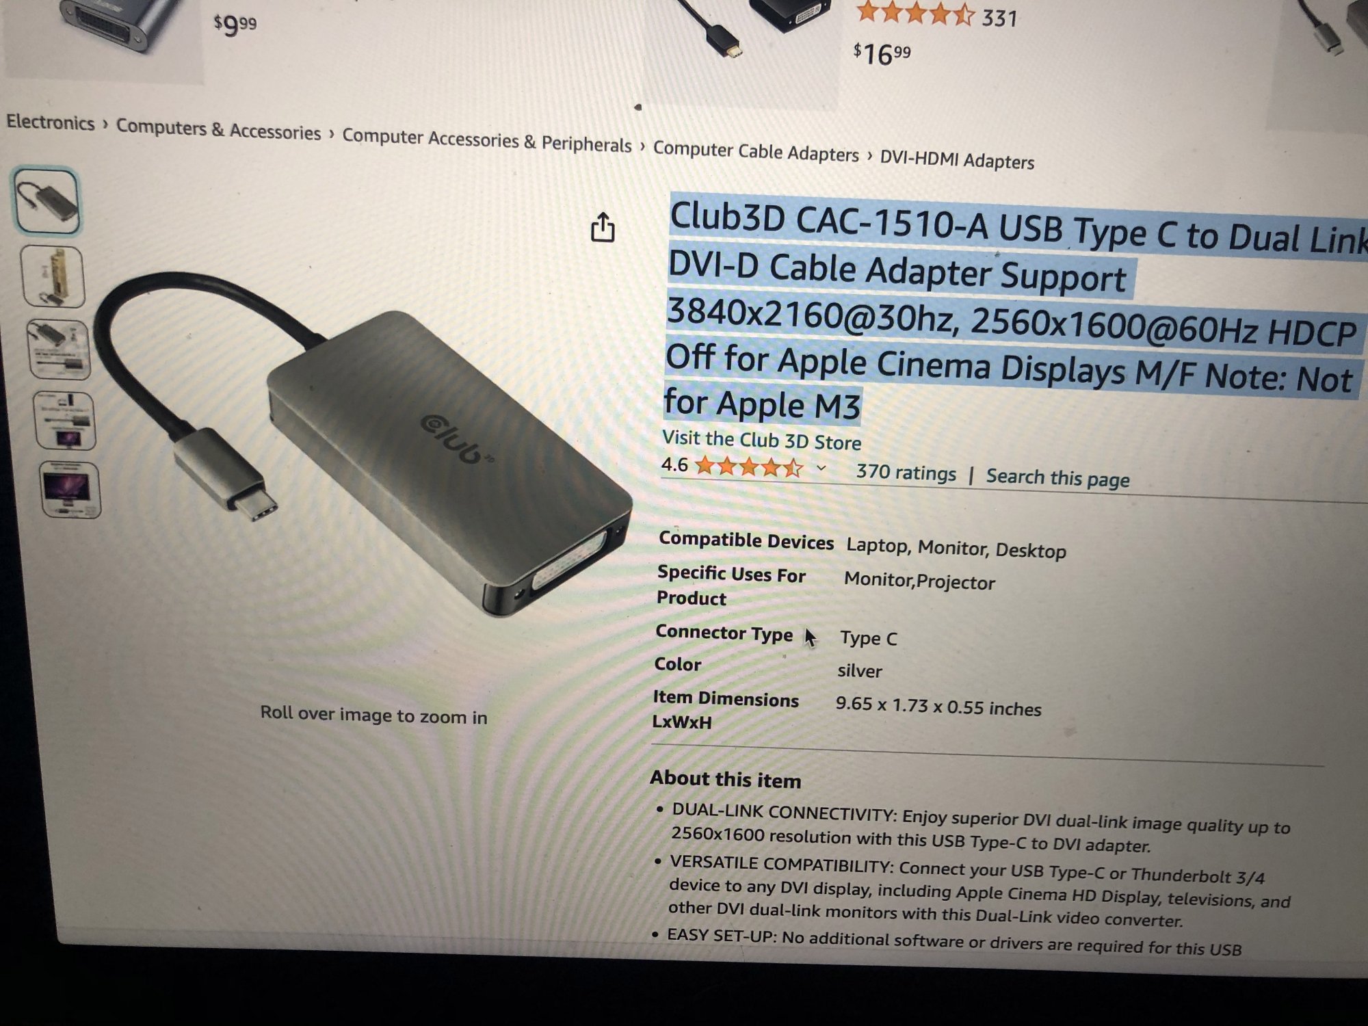Image resolution: width=1368 pixels, height=1026 pixels.
Task: Expand the star rating dropdown chevron
Action: pyautogui.click(x=821, y=469)
